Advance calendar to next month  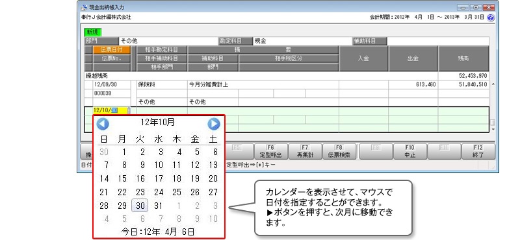(214, 124)
